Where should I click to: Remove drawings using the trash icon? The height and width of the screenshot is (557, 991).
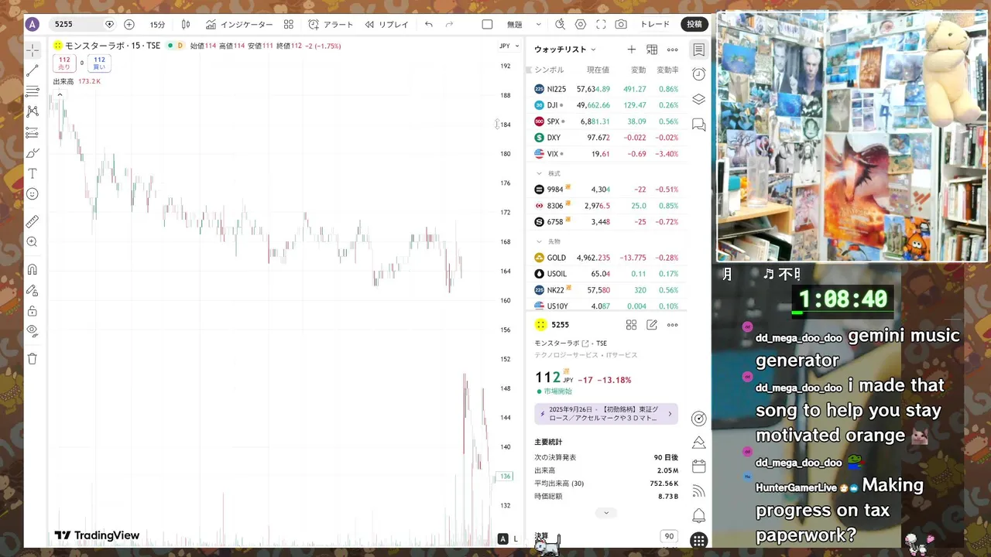(33, 359)
